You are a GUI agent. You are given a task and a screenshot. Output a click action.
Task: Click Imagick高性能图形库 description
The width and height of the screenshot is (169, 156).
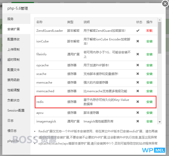point(99,121)
